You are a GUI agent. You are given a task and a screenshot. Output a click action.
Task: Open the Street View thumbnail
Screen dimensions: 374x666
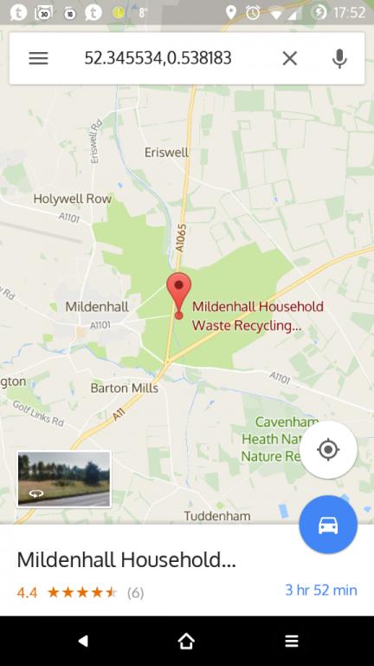click(x=63, y=479)
